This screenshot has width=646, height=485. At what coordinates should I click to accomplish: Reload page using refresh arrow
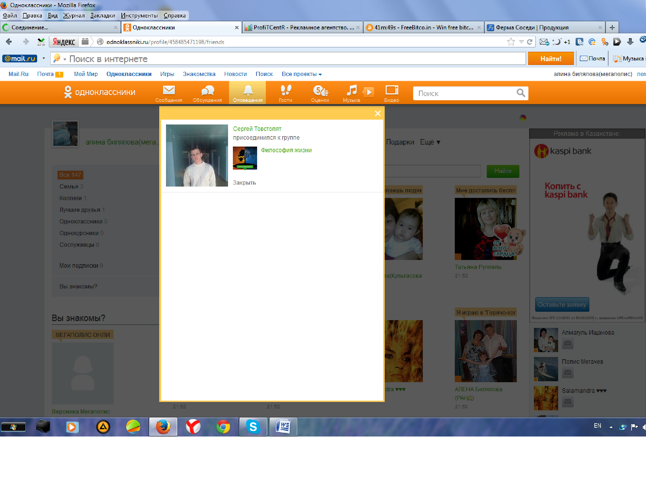[x=529, y=42]
